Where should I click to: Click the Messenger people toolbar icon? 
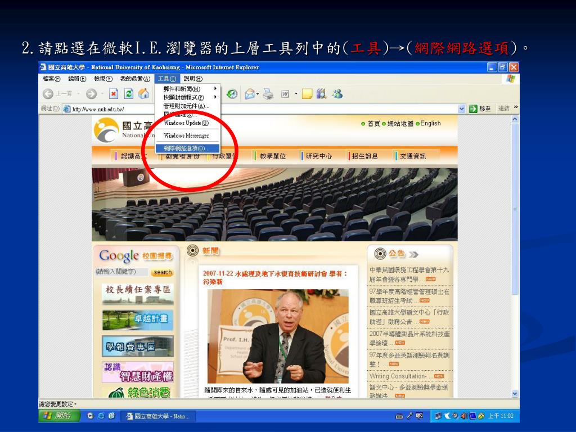[337, 94]
